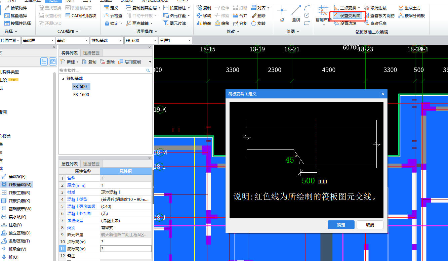448x261 pixels.
Task: Select the 批量选择 batch select tool
Action: 16,15
